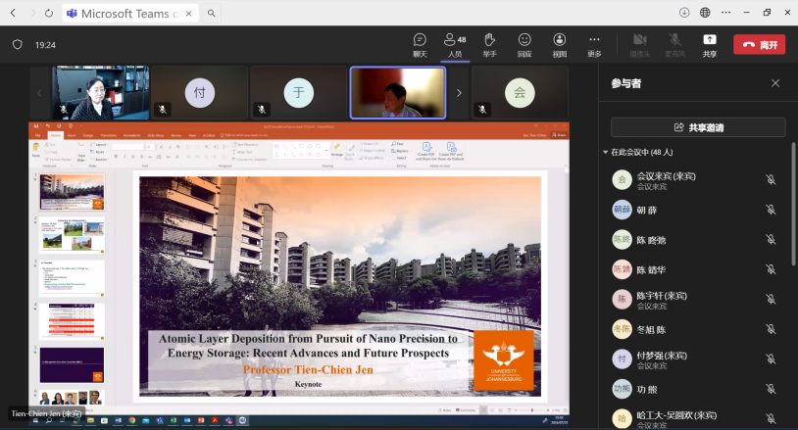The image size is (798, 430).
Task: Click the 共享邀请 share invite button
Action: [x=698, y=127]
